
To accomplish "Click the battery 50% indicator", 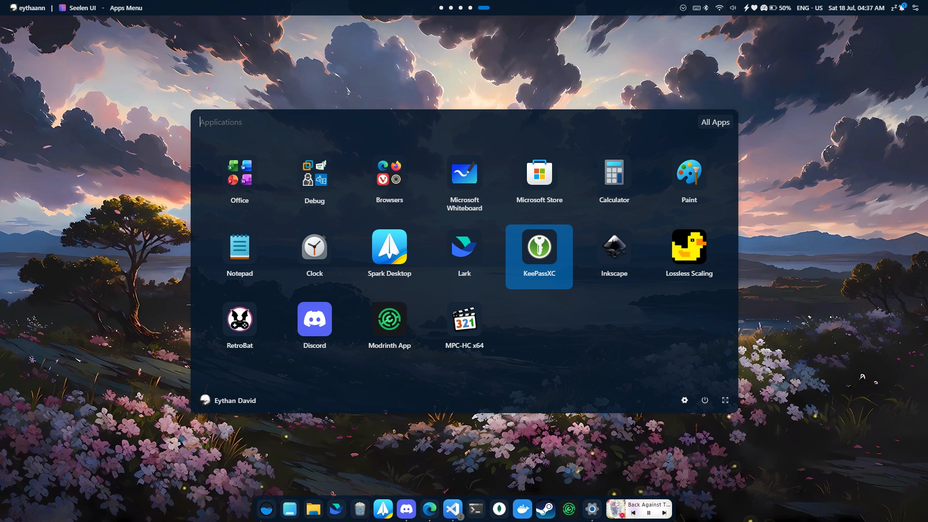I will coord(780,8).
